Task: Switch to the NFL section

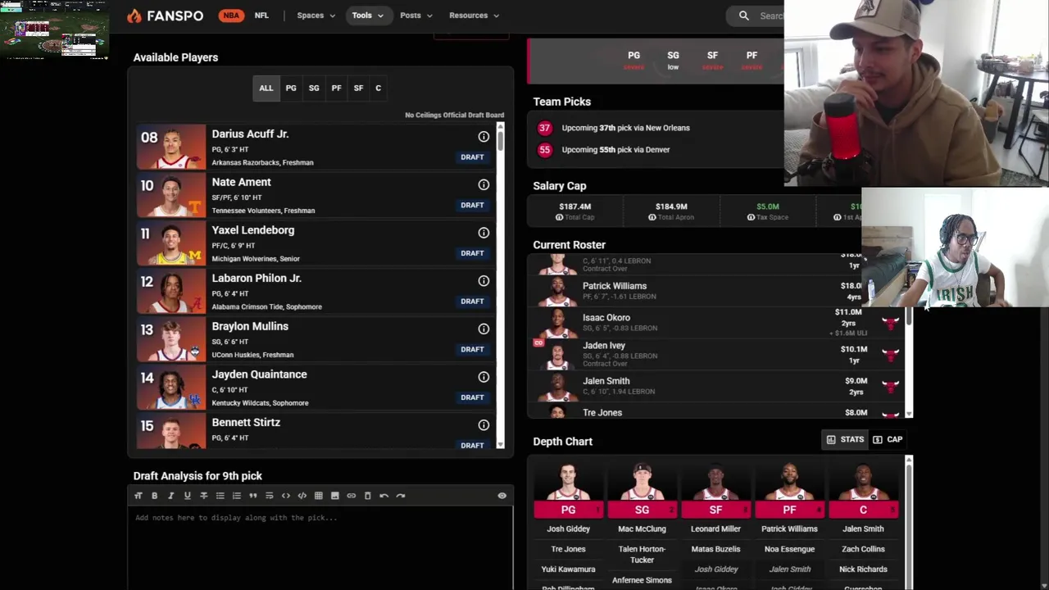Action: pos(261,16)
